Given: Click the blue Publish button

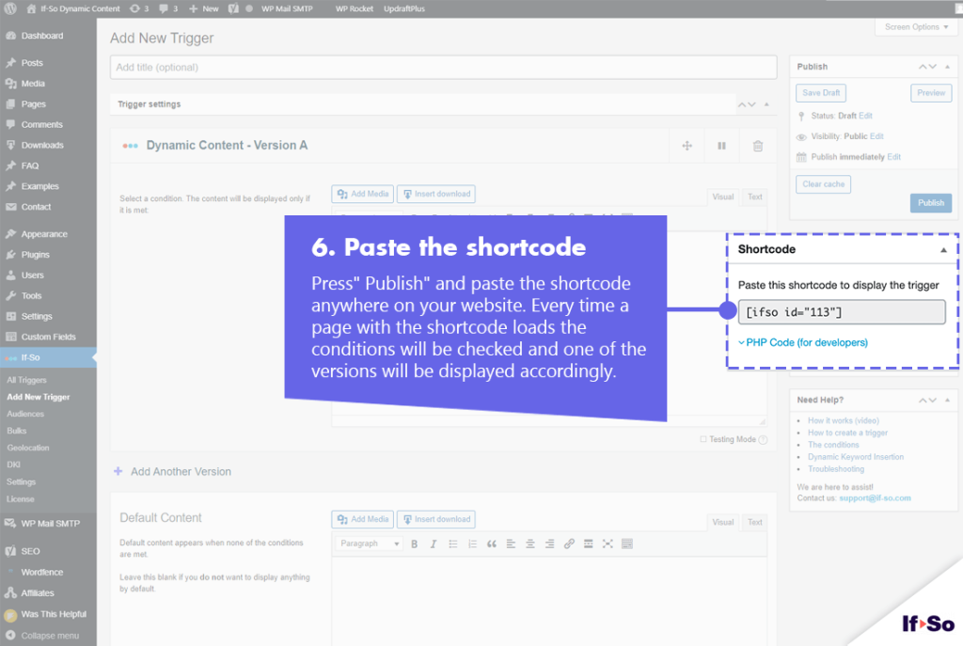Looking at the screenshot, I should [931, 203].
